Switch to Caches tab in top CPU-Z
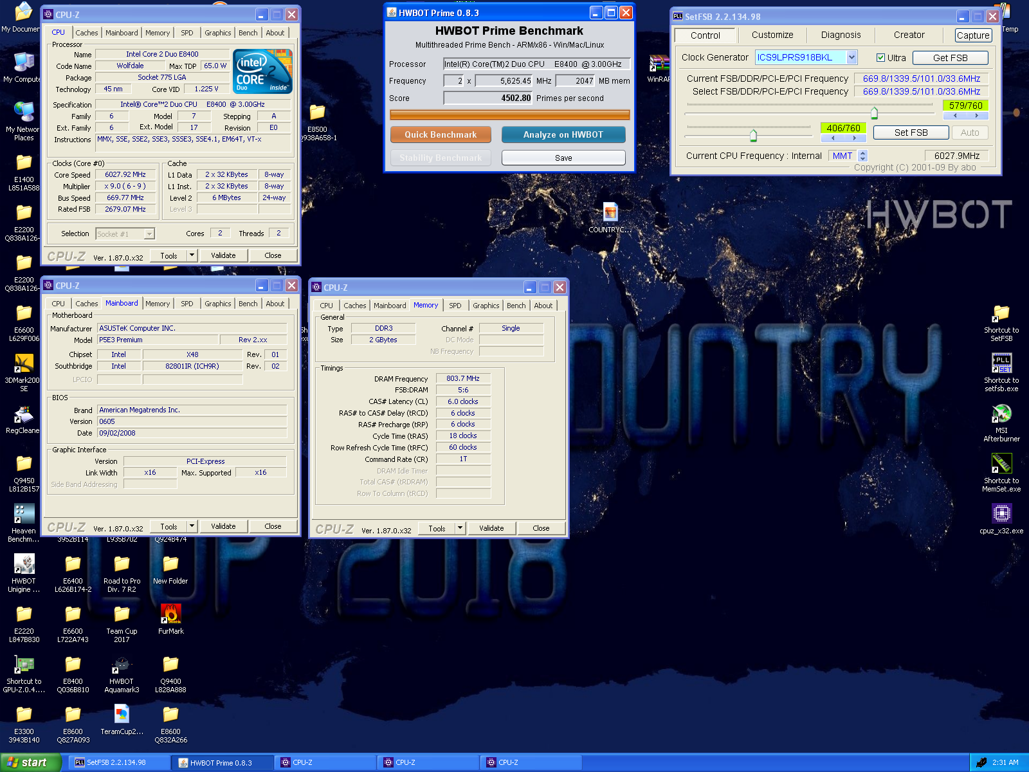The height and width of the screenshot is (772, 1029). tap(86, 33)
